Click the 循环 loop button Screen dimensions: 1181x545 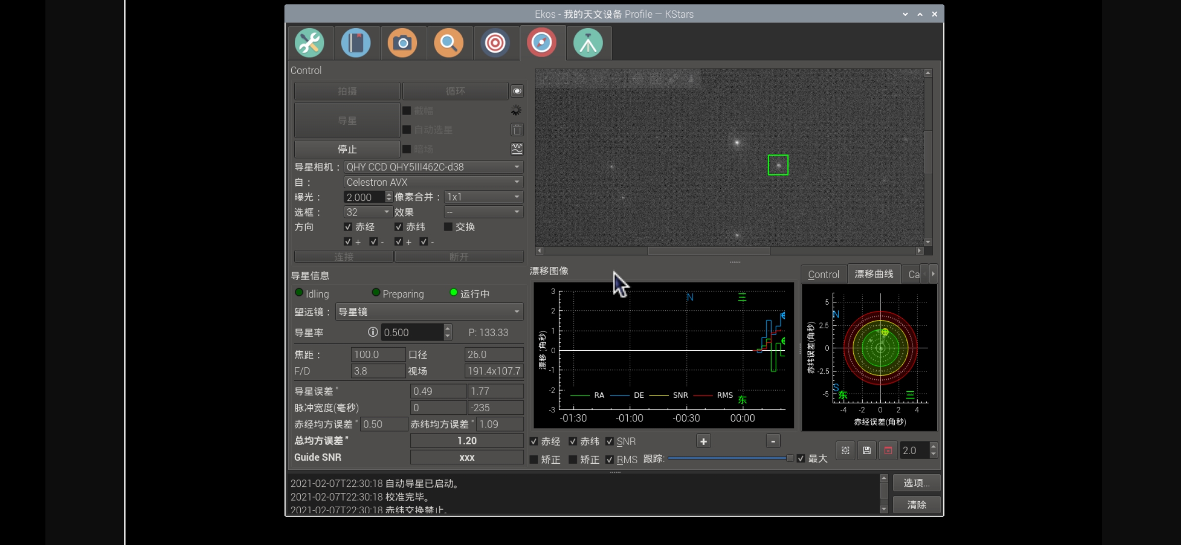(455, 91)
